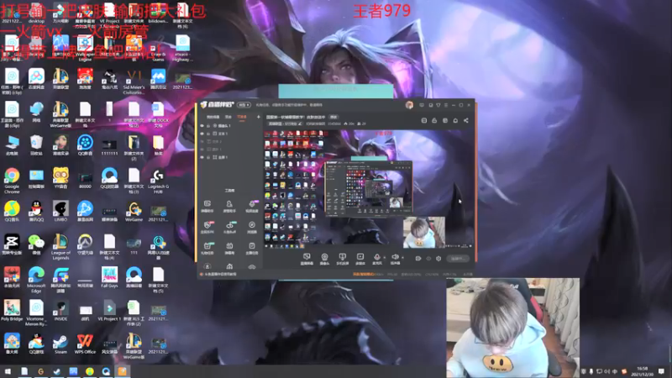
Task: Mute the speaker output icon
Action: coord(395,257)
